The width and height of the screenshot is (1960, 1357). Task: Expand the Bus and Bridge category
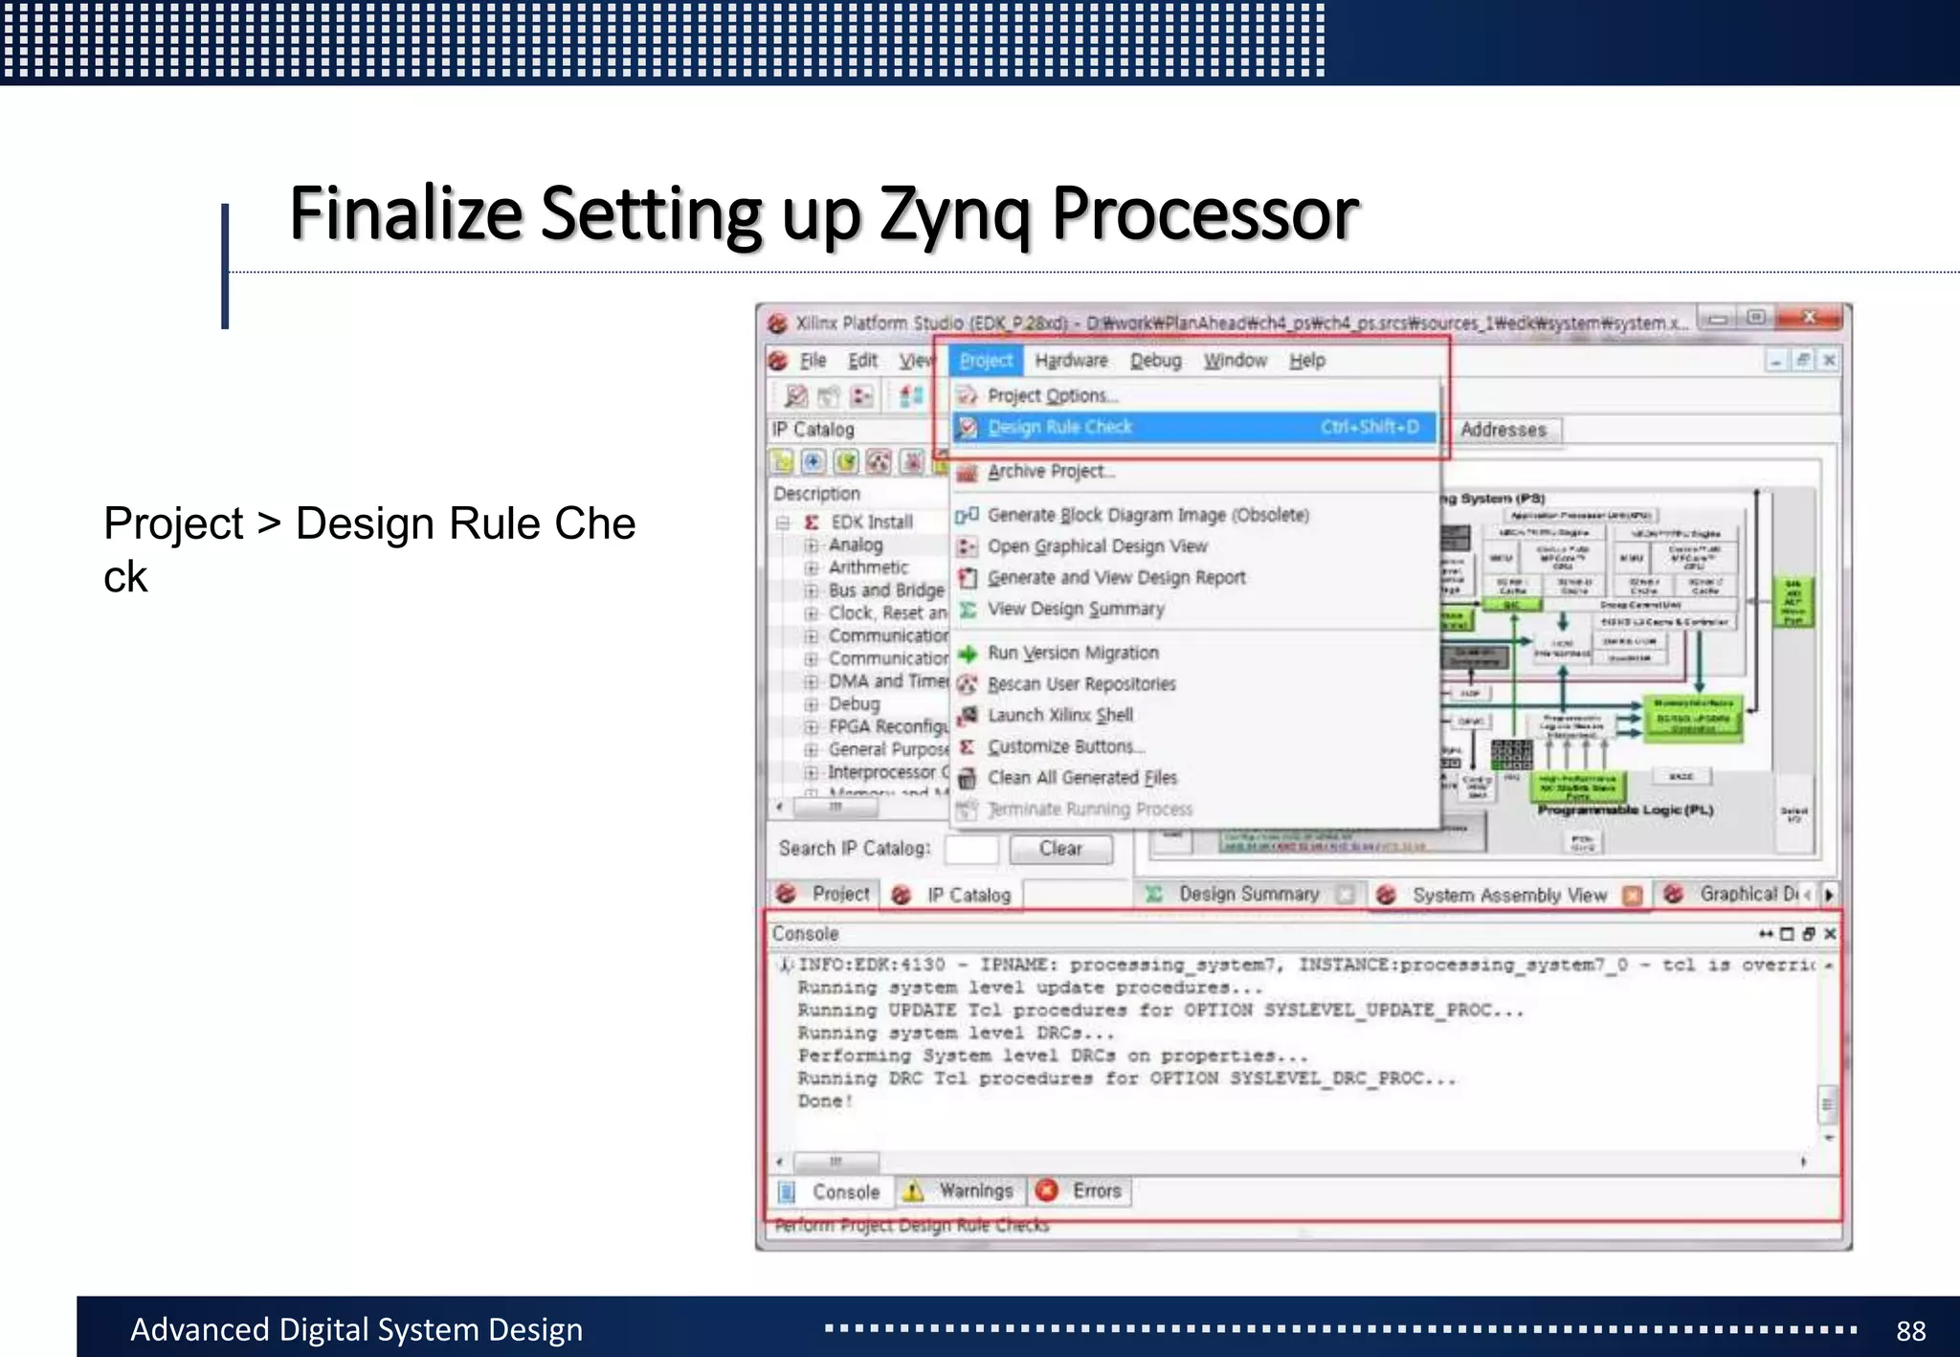812,590
